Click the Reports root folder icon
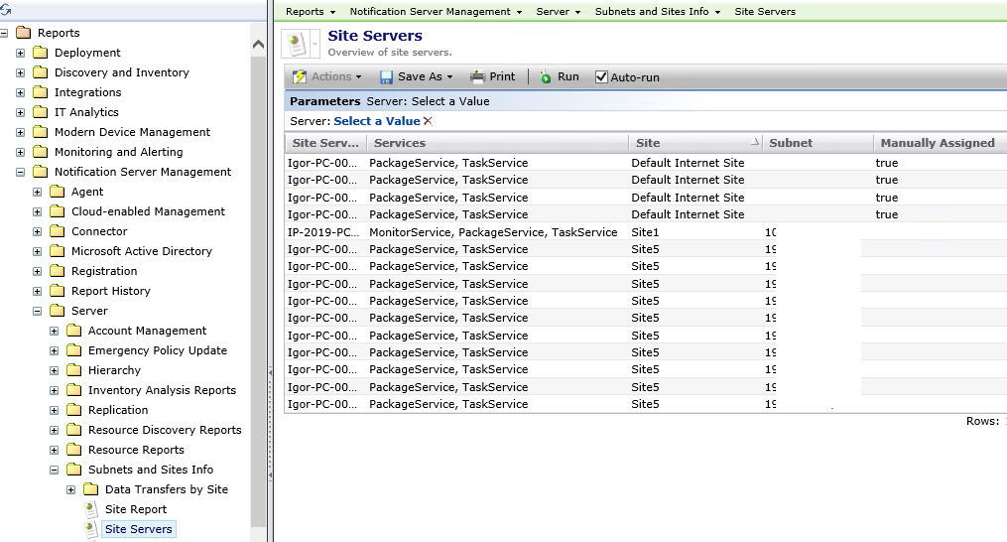Screen dimensions: 1007x542 point(23,33)
